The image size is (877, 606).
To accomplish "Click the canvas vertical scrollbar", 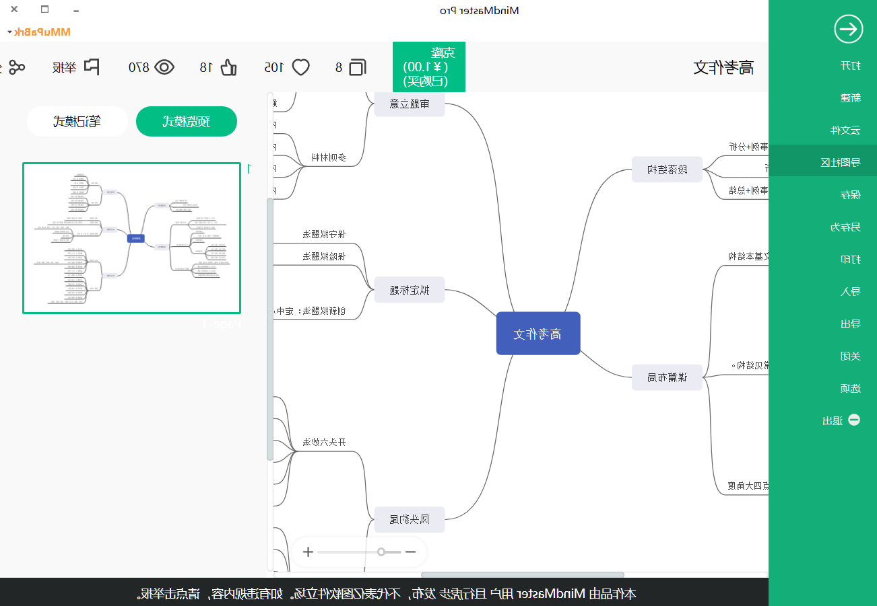I will point(270,330).
